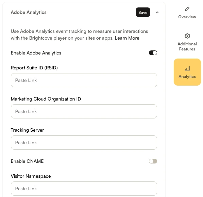Open the Learn More link
Image resolution: width=203 pixels, height=197 pixels.
pyautogui.click(x=127, y=38)
